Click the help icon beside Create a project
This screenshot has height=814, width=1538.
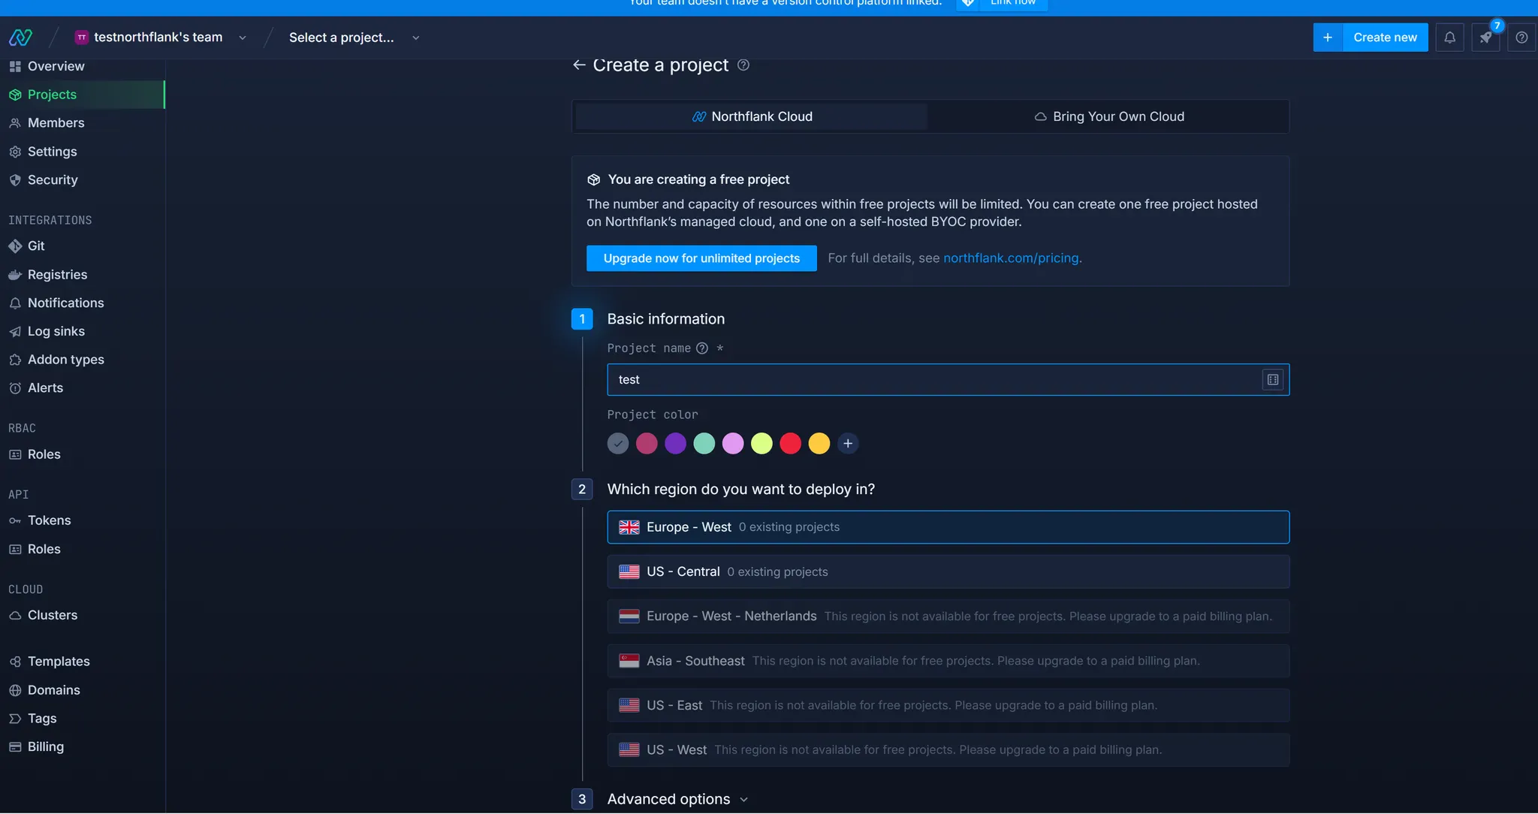point(743,65)
